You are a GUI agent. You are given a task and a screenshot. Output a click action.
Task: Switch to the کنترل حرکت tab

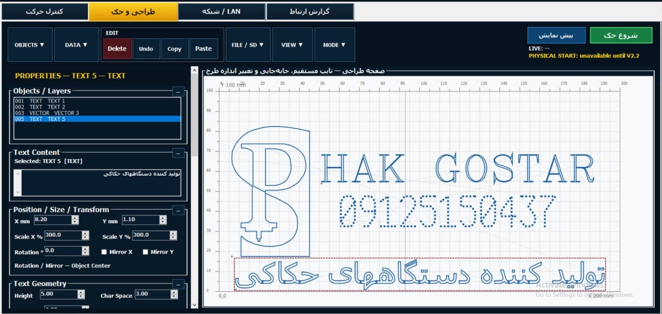point(44,11)
